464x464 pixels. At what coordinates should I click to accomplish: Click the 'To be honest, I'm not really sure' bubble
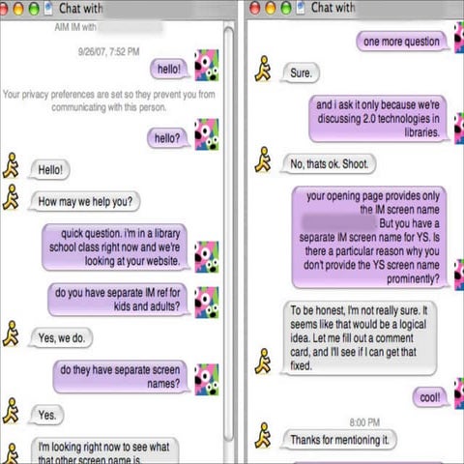[360, 338]
